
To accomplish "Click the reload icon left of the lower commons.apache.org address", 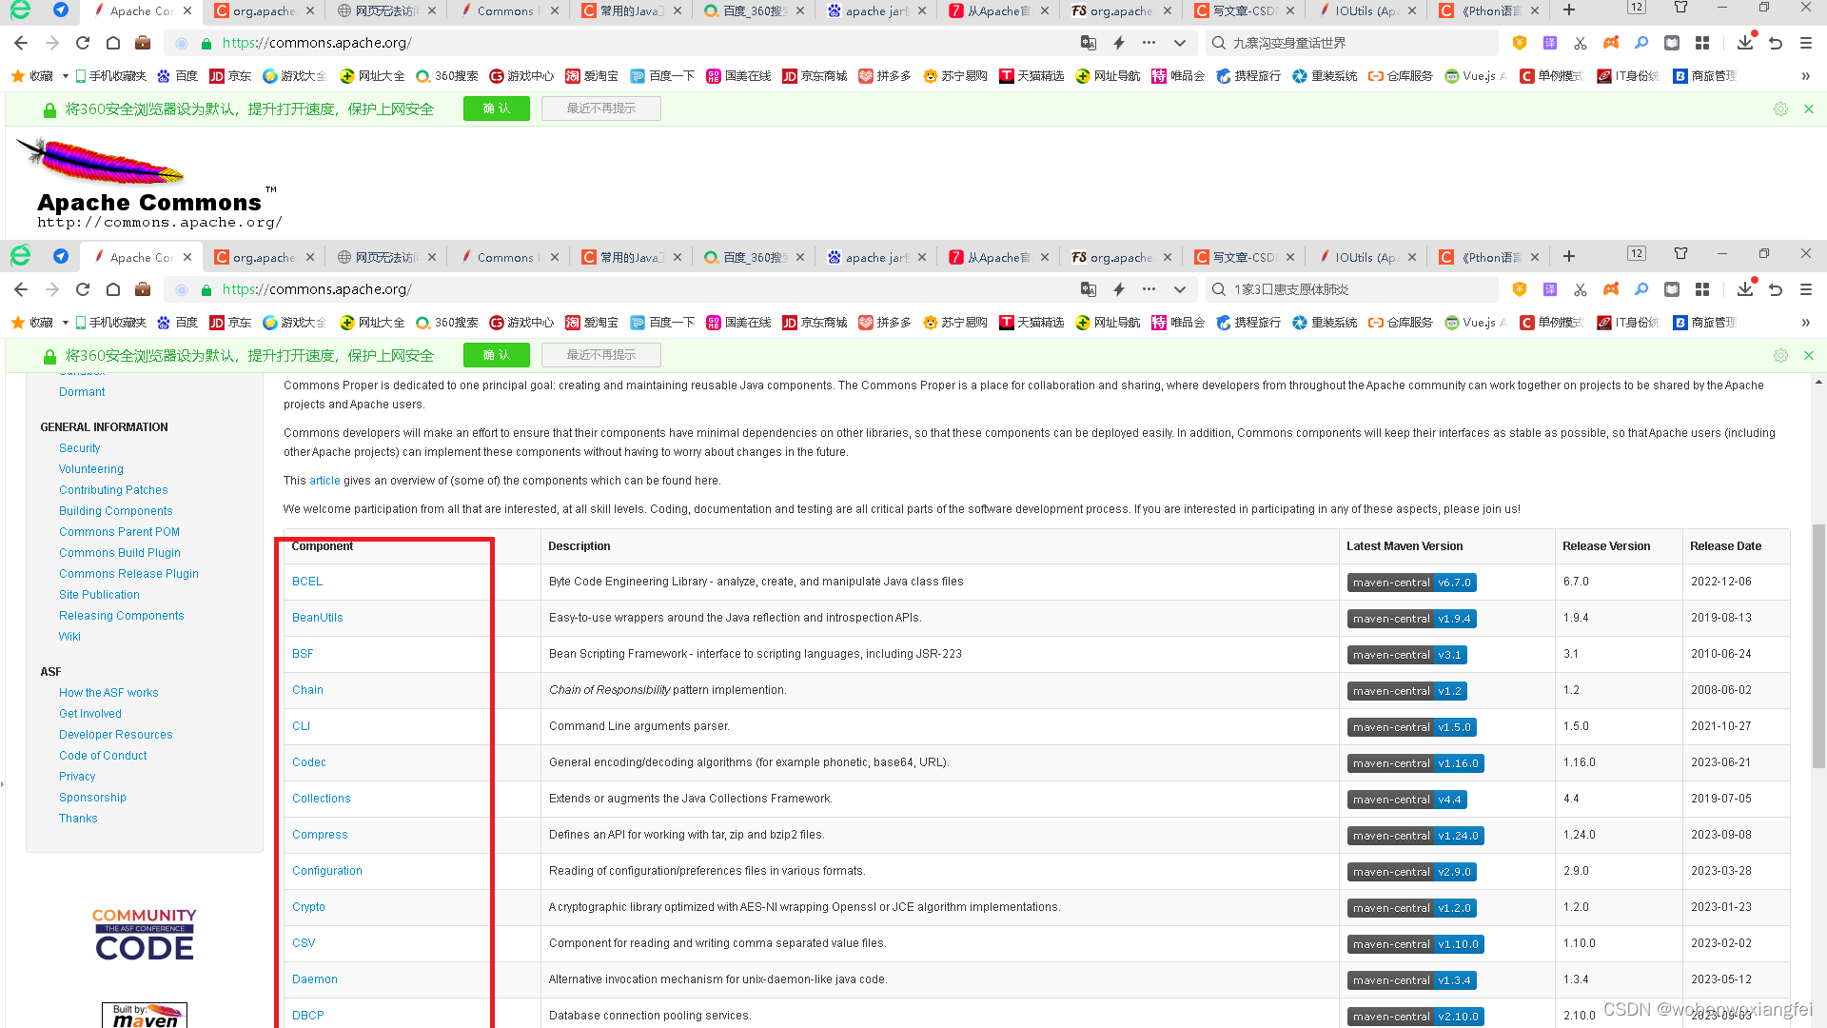I will tap(83, 289).
